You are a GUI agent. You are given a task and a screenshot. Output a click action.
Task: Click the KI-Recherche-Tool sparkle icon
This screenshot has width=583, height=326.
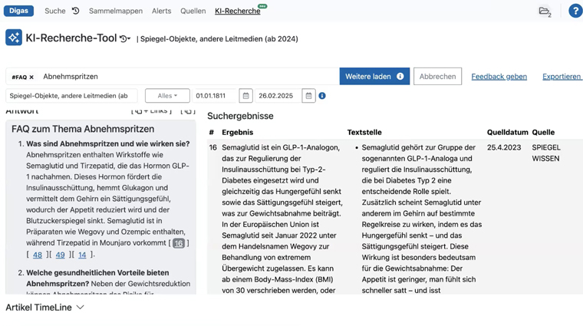tap(14, 38)
